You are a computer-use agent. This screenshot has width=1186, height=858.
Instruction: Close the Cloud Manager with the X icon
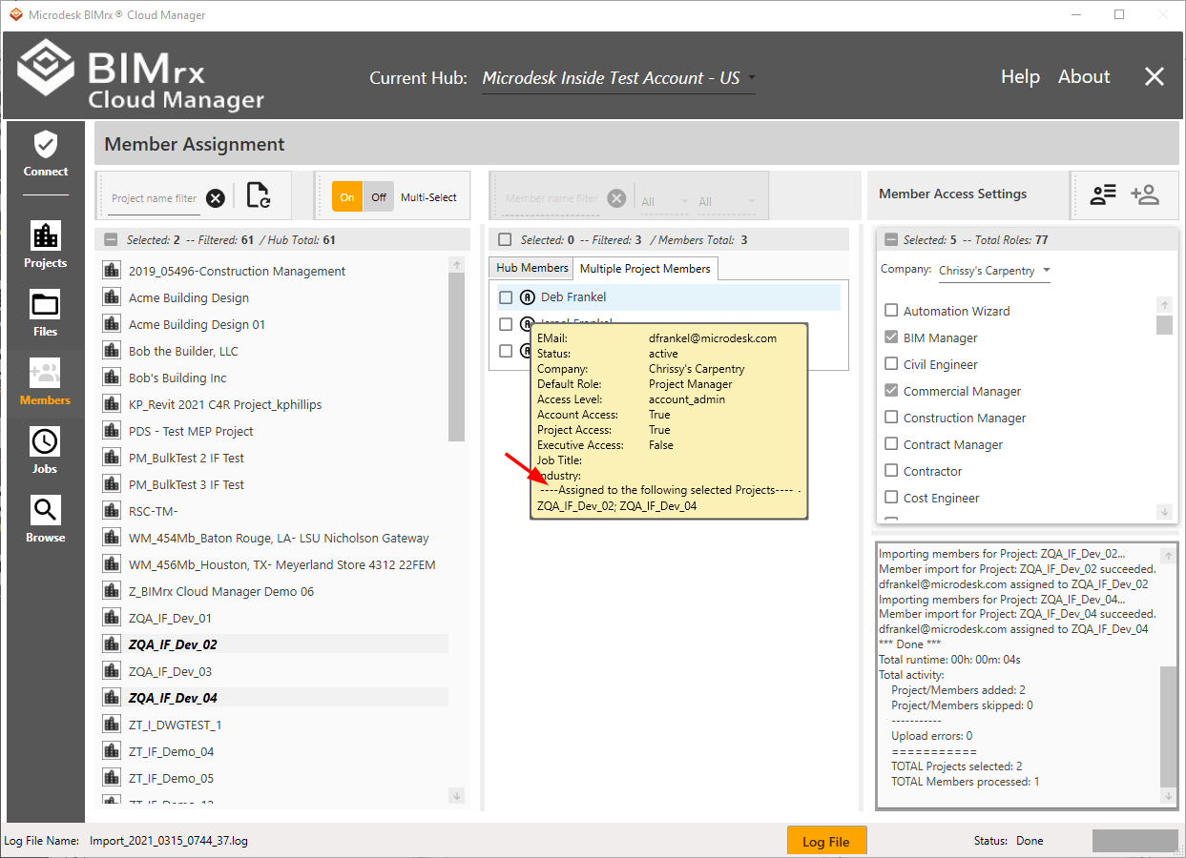[x=1155, y=77]
